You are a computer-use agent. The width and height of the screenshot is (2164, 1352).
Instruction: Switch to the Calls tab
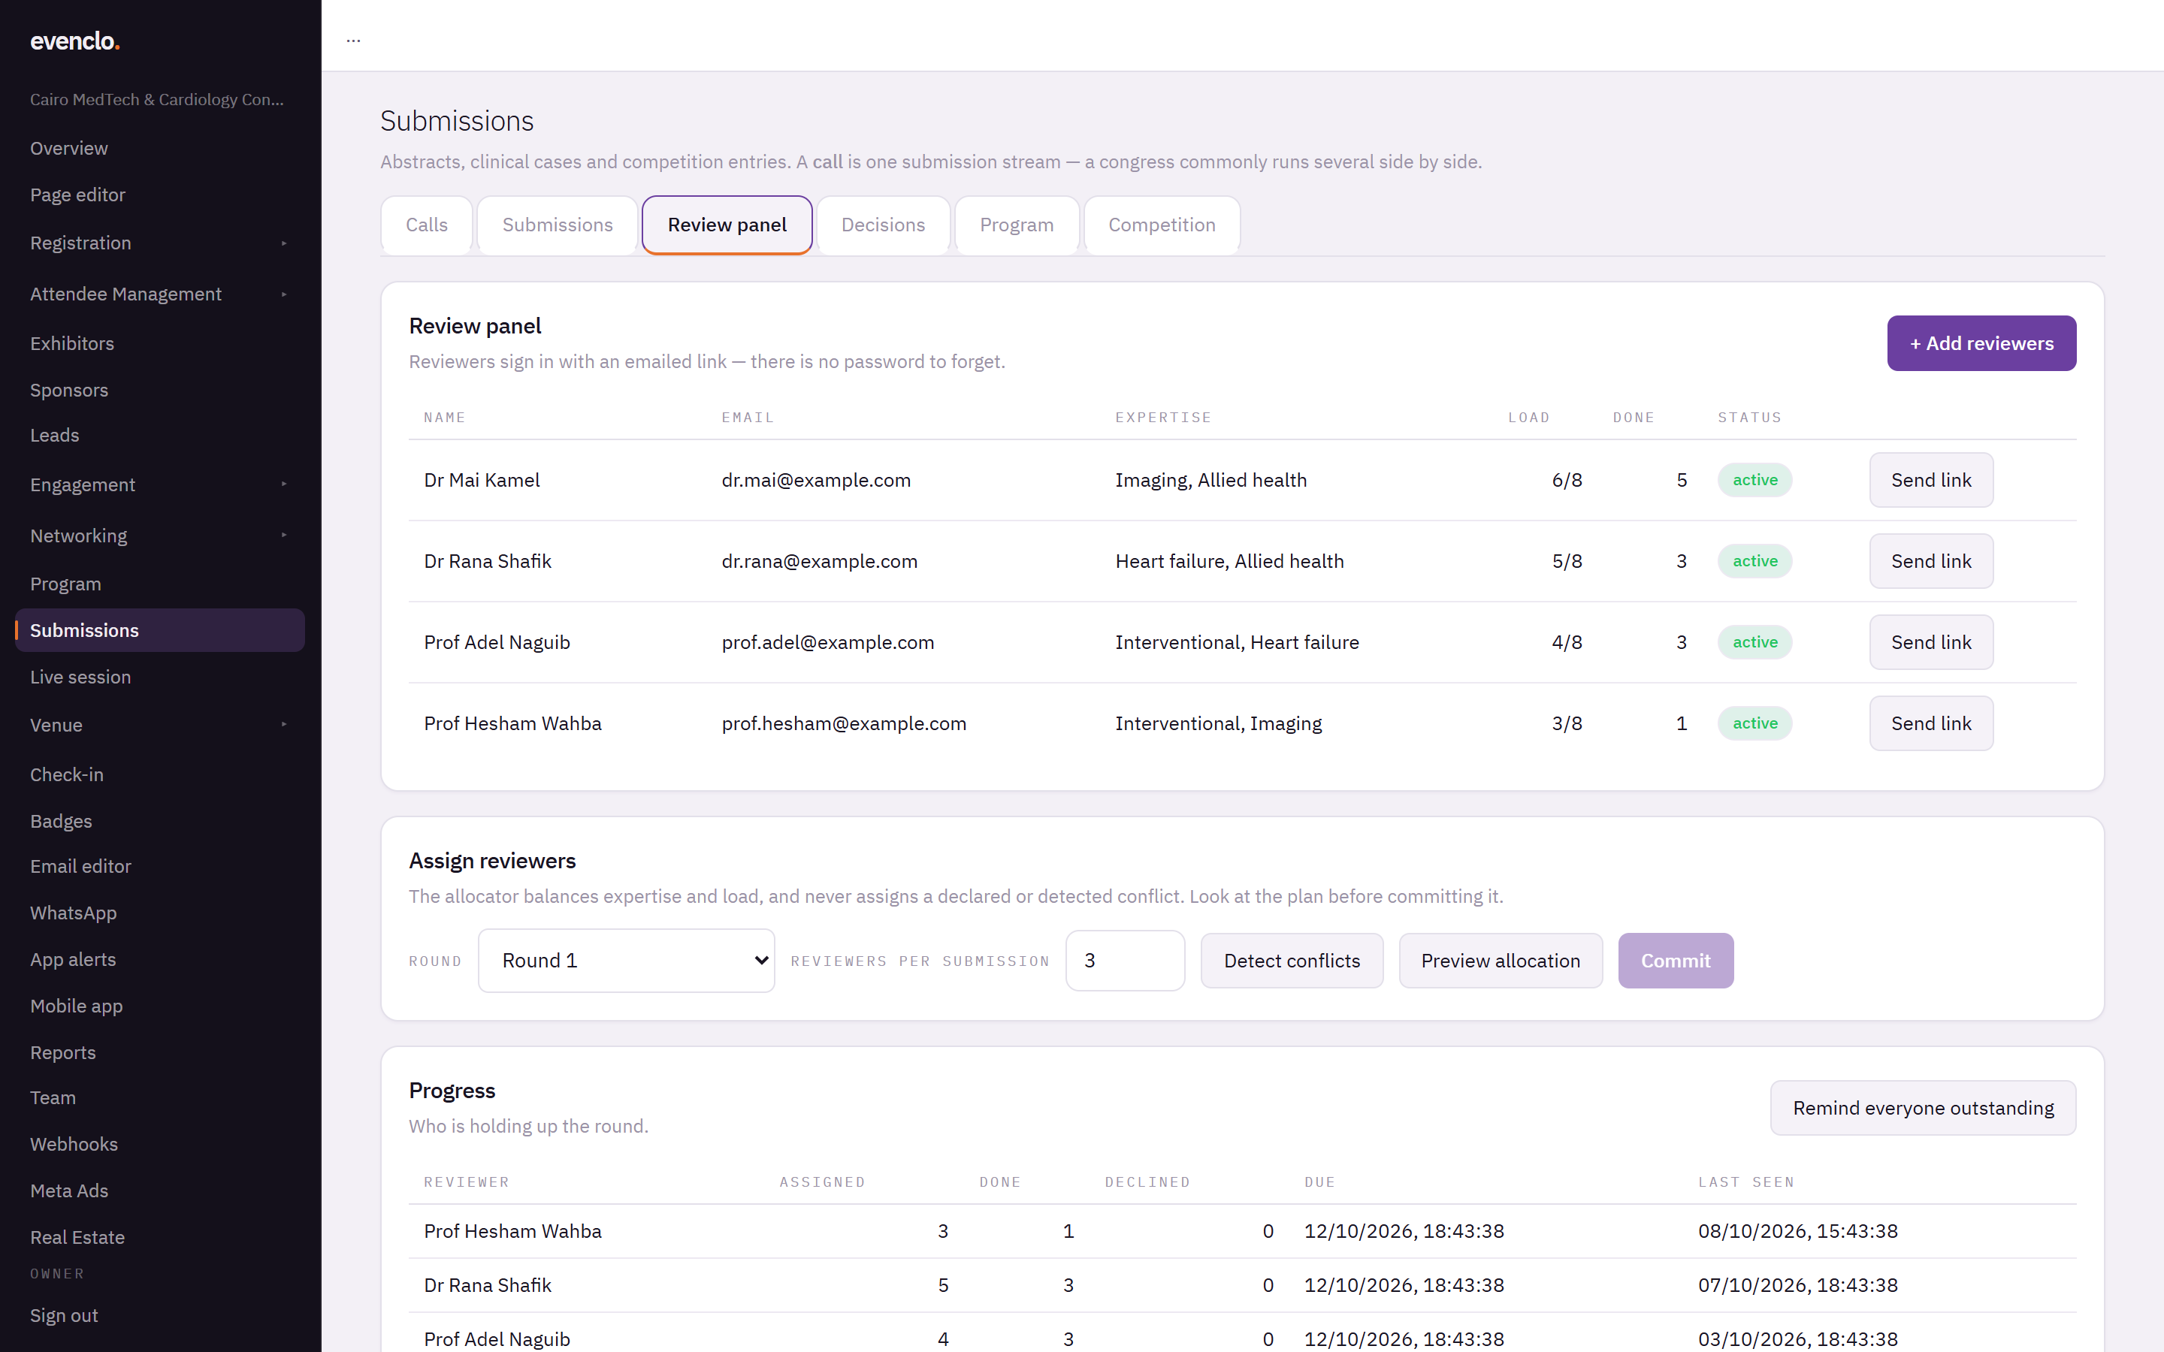(x=427, y=225)
